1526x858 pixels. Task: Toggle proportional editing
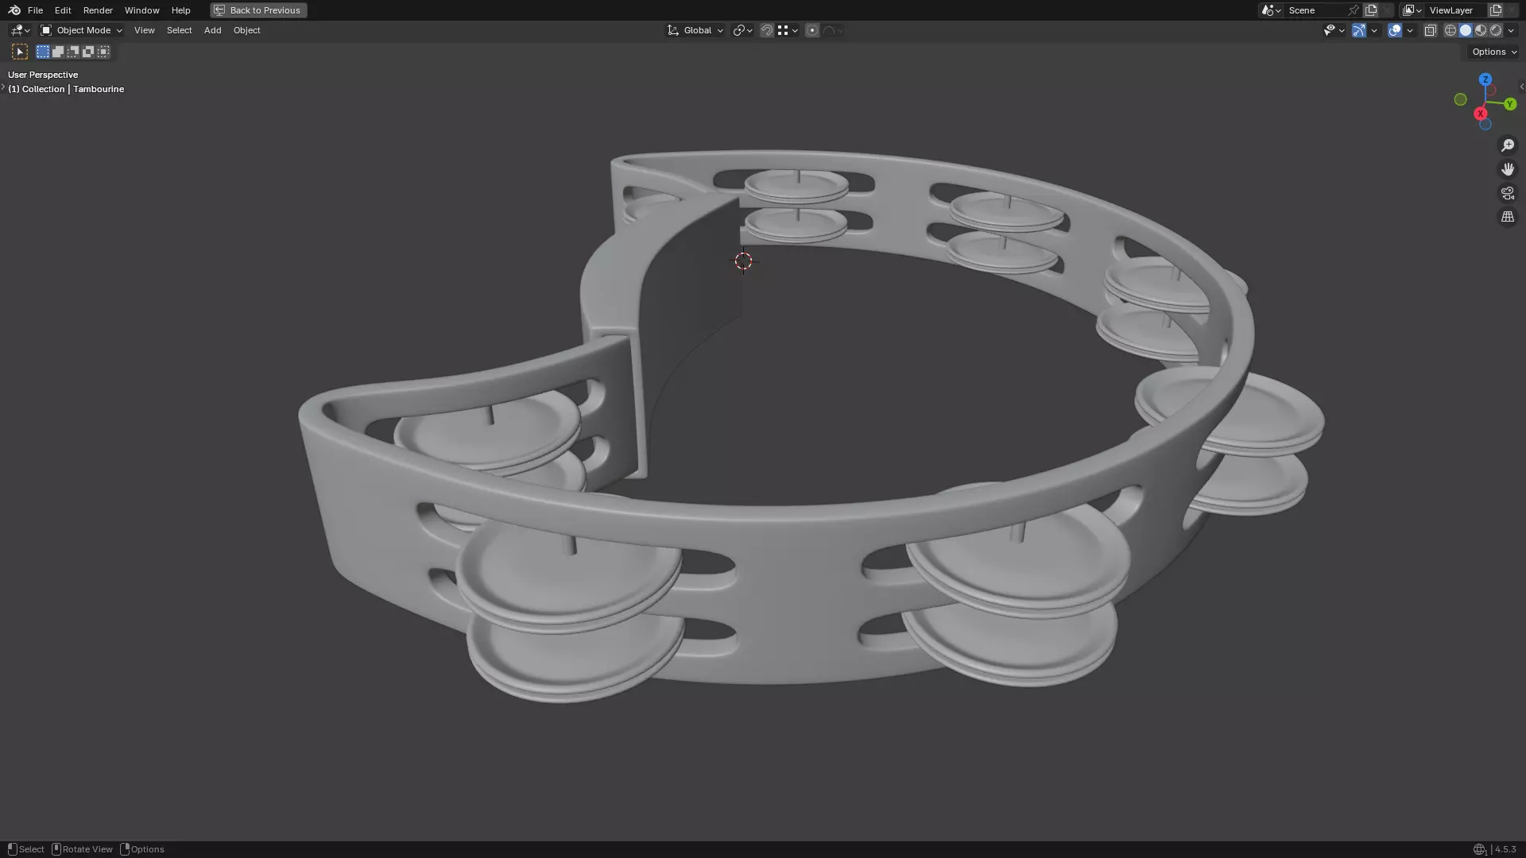click(x=811, y=30)
